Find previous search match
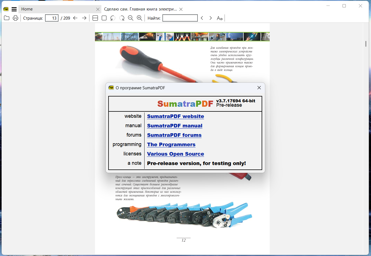Image resolution: width=371 pixels, height=256 pixels. coord(202,18)
